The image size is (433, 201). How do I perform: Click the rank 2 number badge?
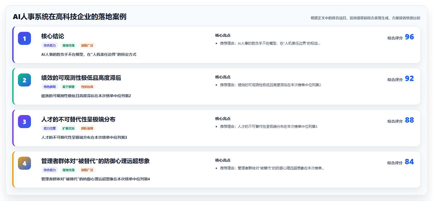24,80
